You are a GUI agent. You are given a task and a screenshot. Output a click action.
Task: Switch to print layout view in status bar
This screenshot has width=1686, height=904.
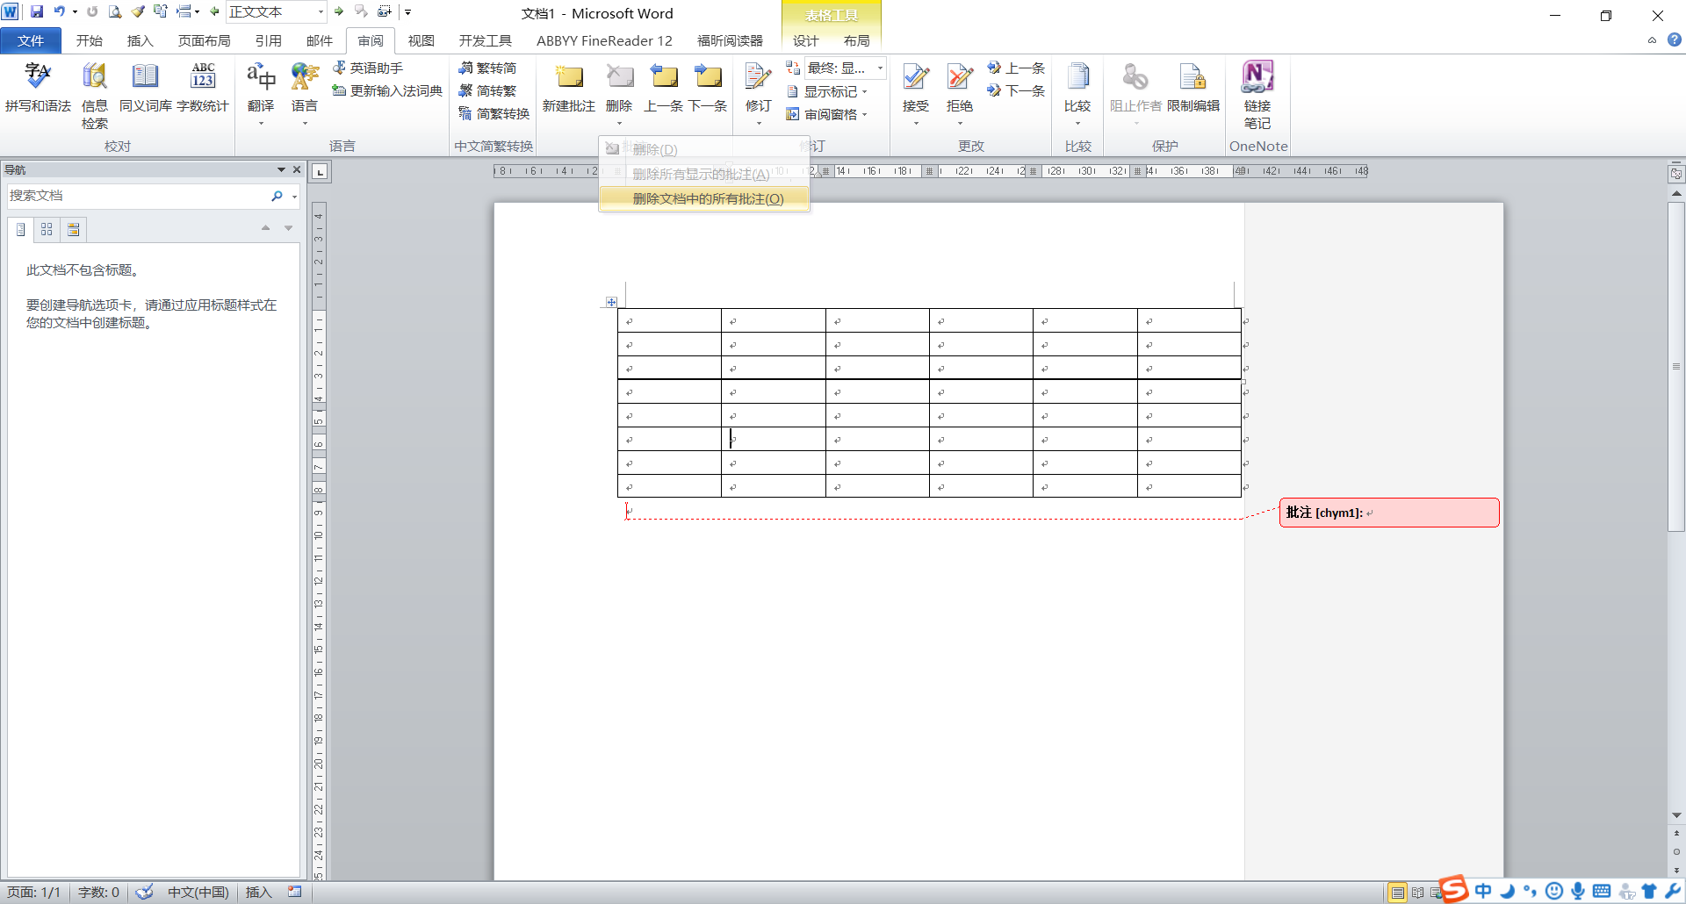pos(1397,893)
